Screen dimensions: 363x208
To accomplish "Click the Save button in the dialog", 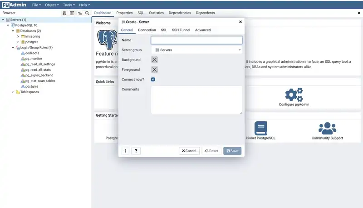I will click(232, 151).
